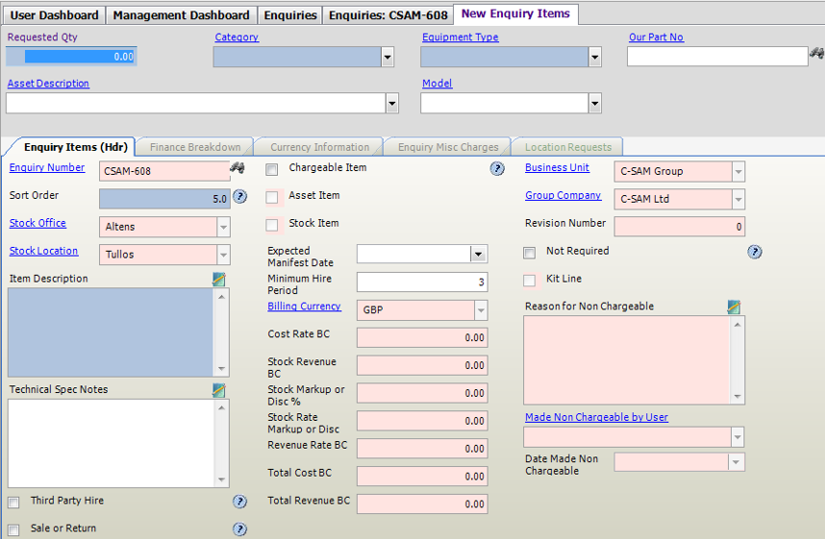Enable the Third Party Hire checkbox
The image size is (825, 539).
(13, 502)
